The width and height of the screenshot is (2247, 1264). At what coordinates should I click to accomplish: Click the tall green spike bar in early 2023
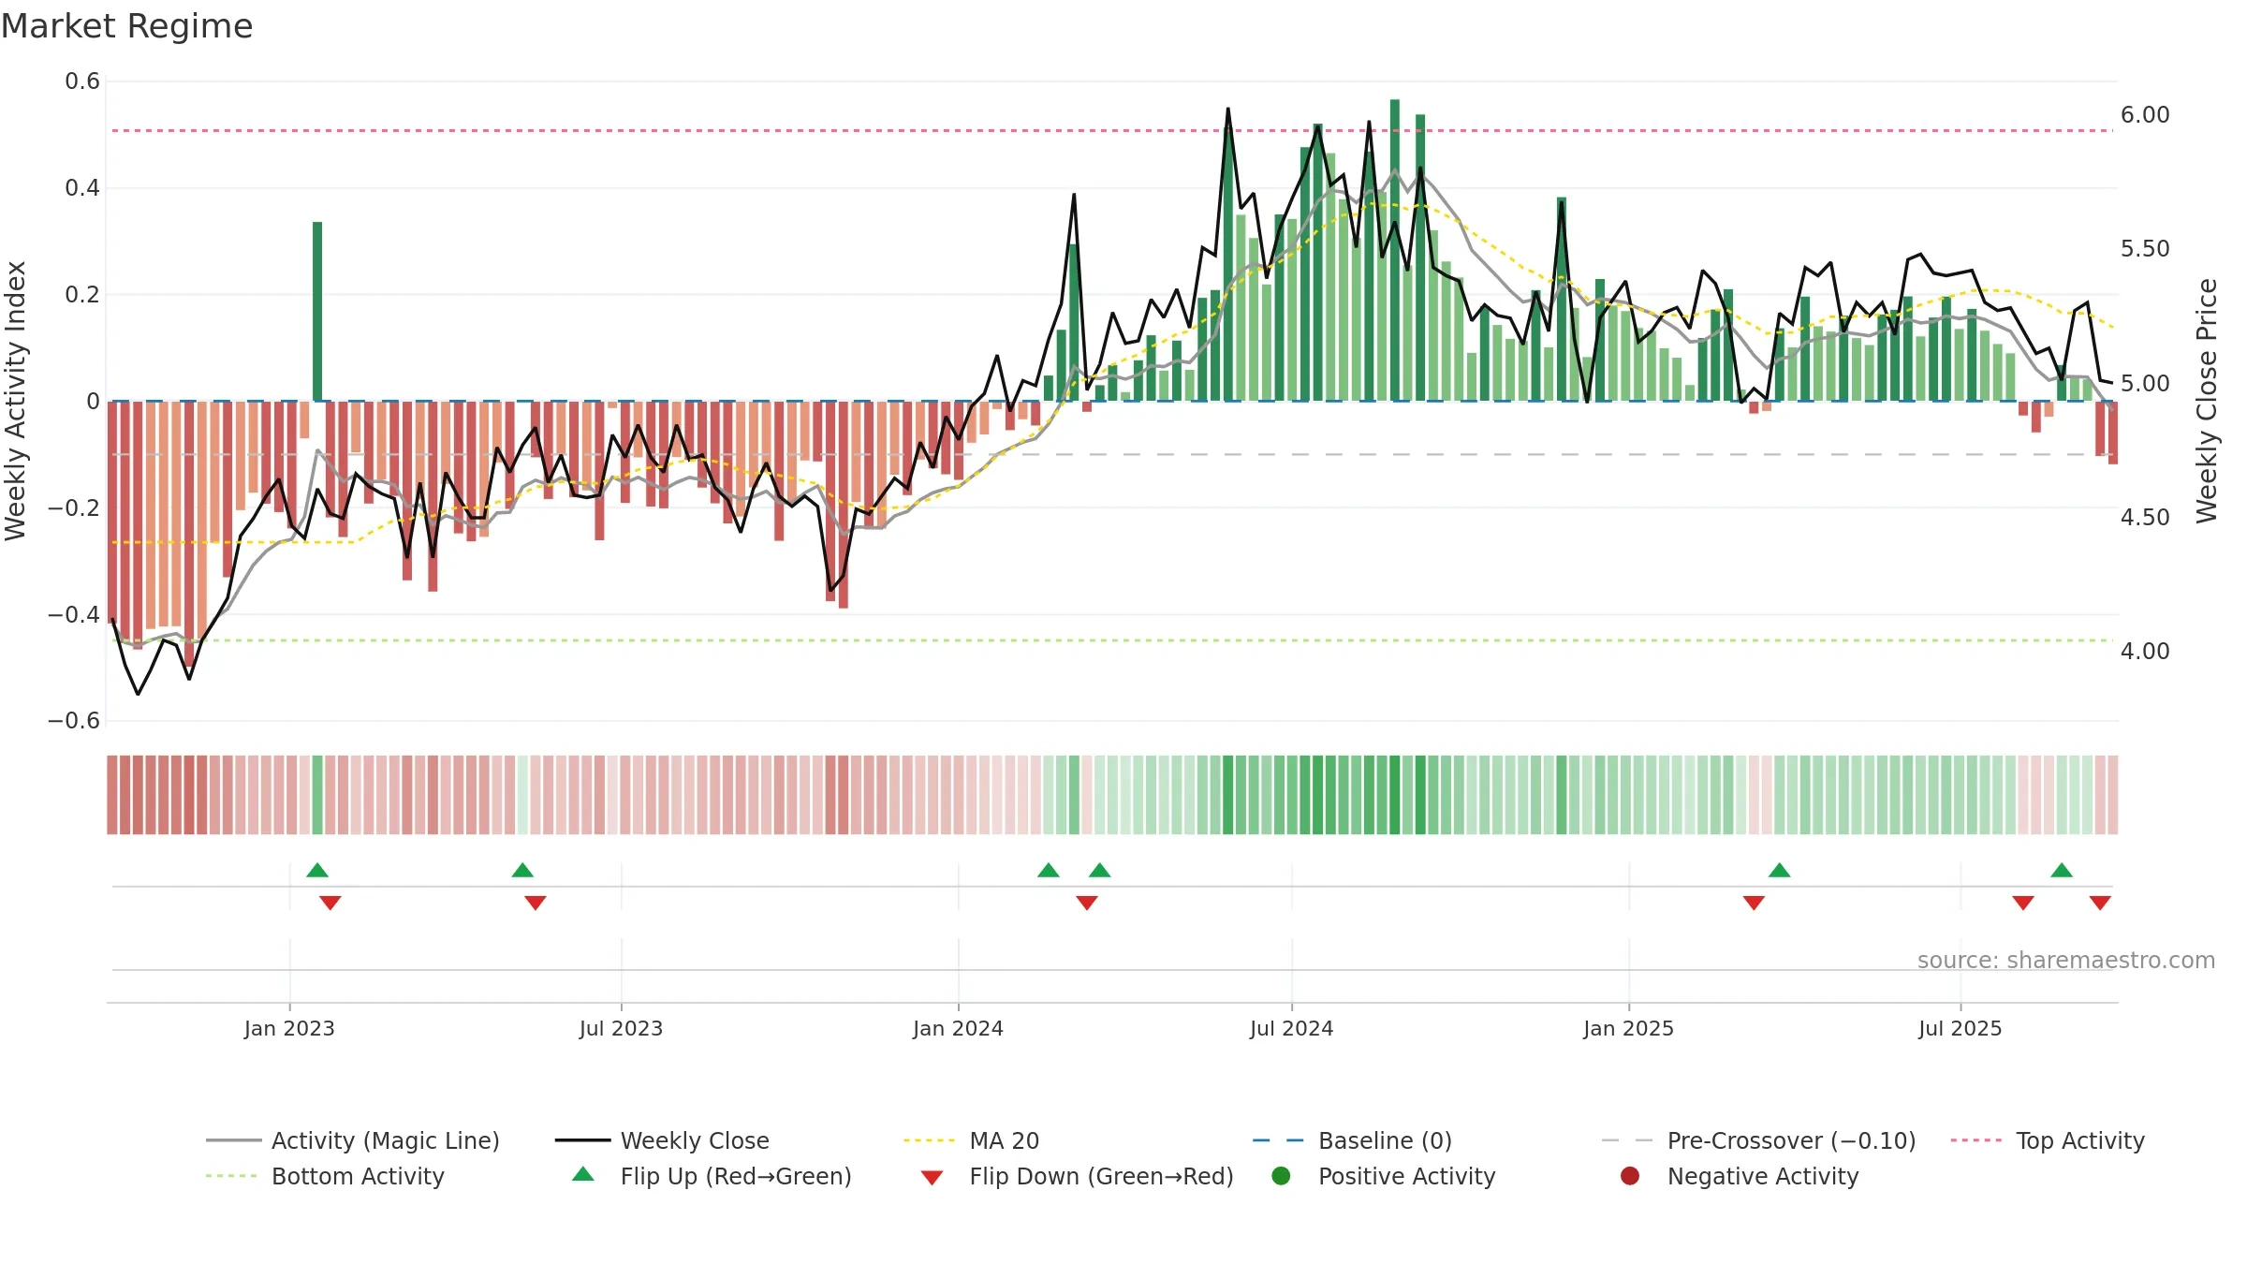317,311
